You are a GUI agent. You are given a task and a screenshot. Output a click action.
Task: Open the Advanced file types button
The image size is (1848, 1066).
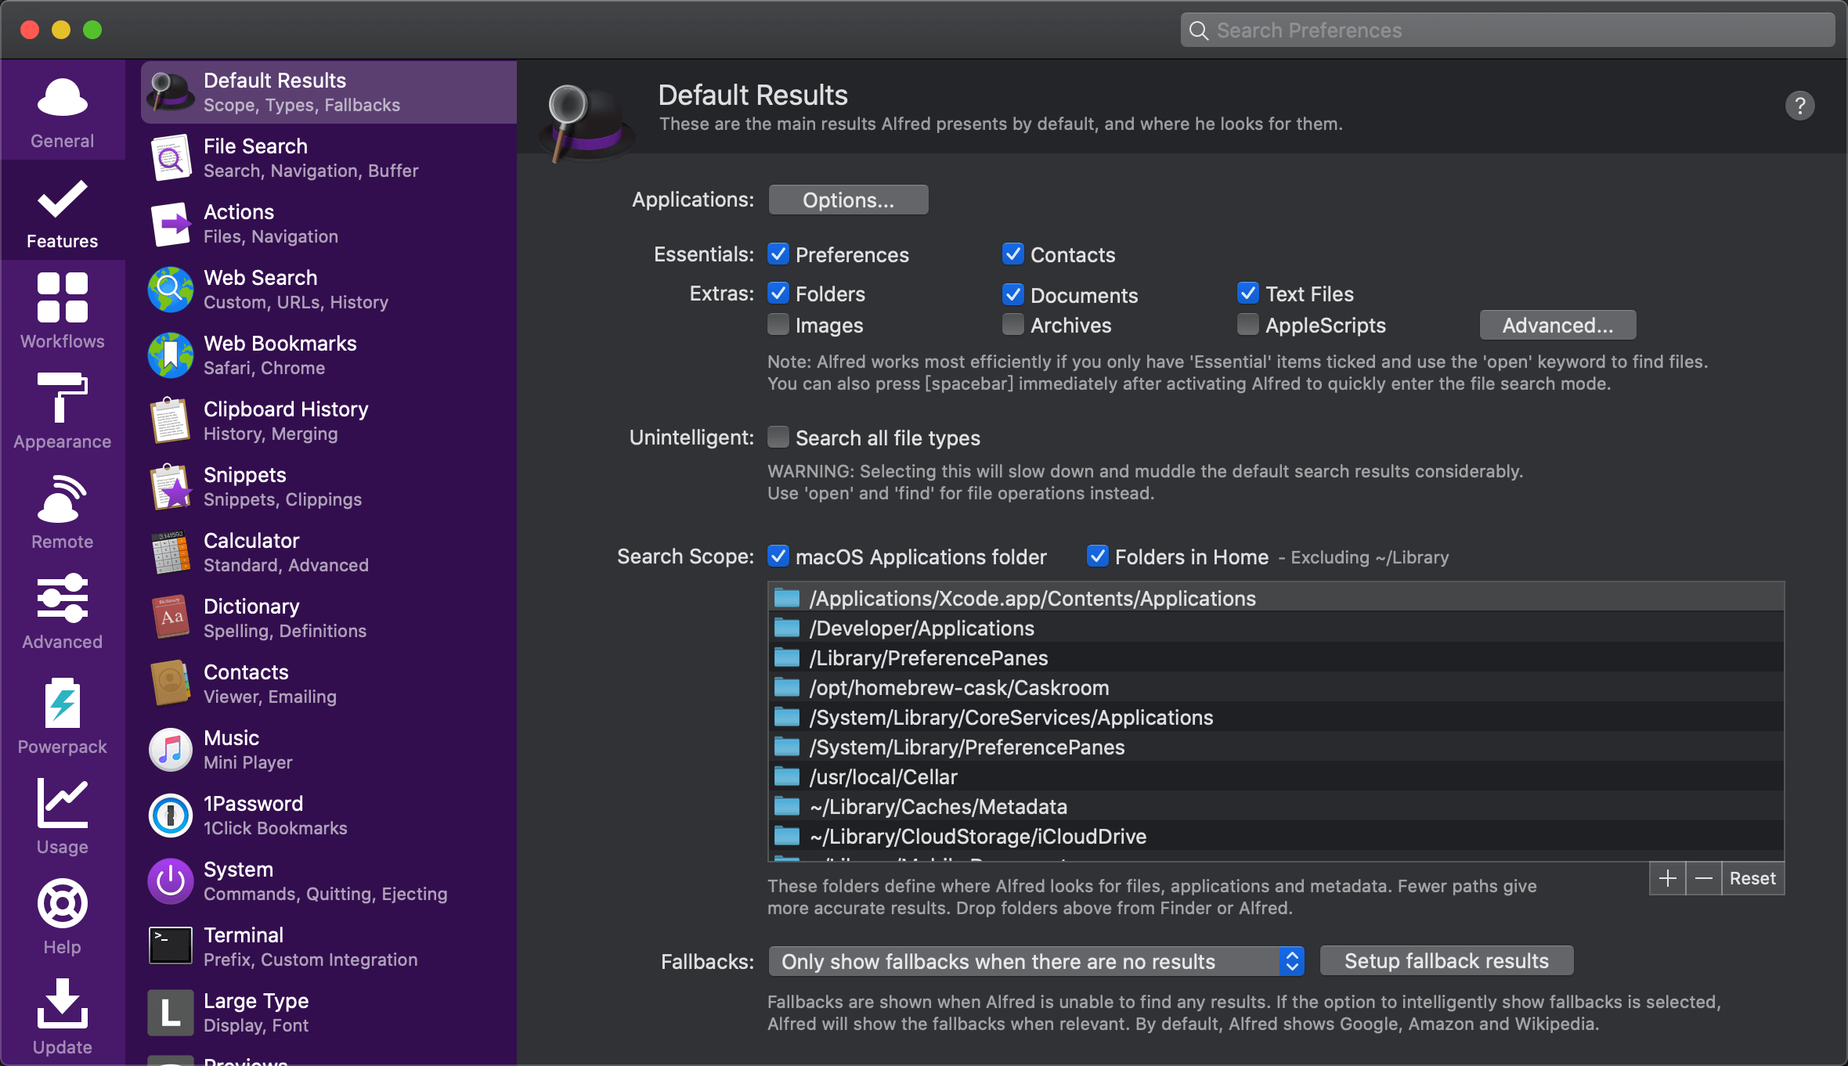pos(1557,325)
